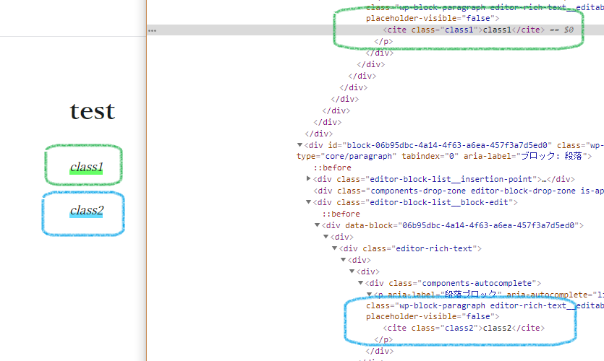Collapse the div with id block-06b95dbc
Viewport: 604px width, 361px height.
click(x=299, y=145)
